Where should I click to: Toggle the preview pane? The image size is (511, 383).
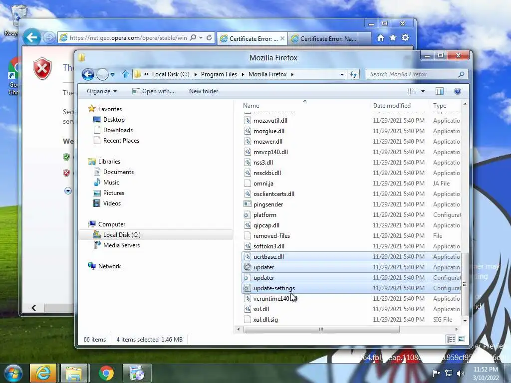pos(440,91)
